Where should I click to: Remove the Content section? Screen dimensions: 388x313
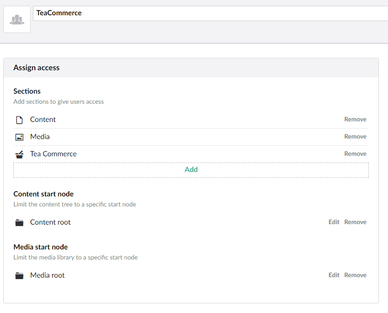355,119
